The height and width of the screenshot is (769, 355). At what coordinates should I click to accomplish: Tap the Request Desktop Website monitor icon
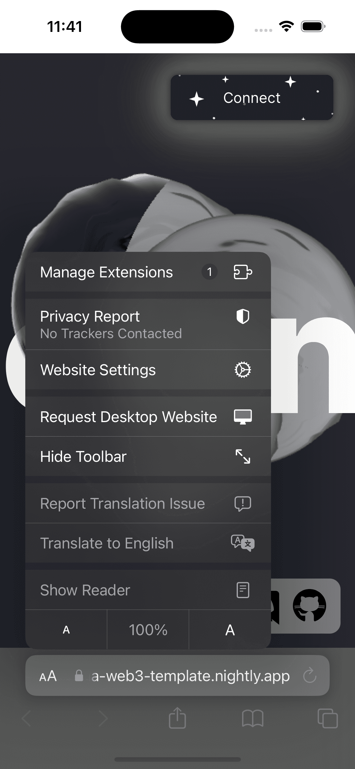click(243, 417)
